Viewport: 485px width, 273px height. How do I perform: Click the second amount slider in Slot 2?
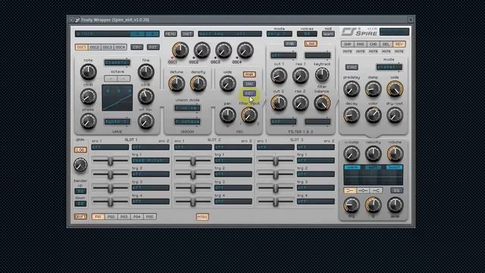(x=192, y=174)
